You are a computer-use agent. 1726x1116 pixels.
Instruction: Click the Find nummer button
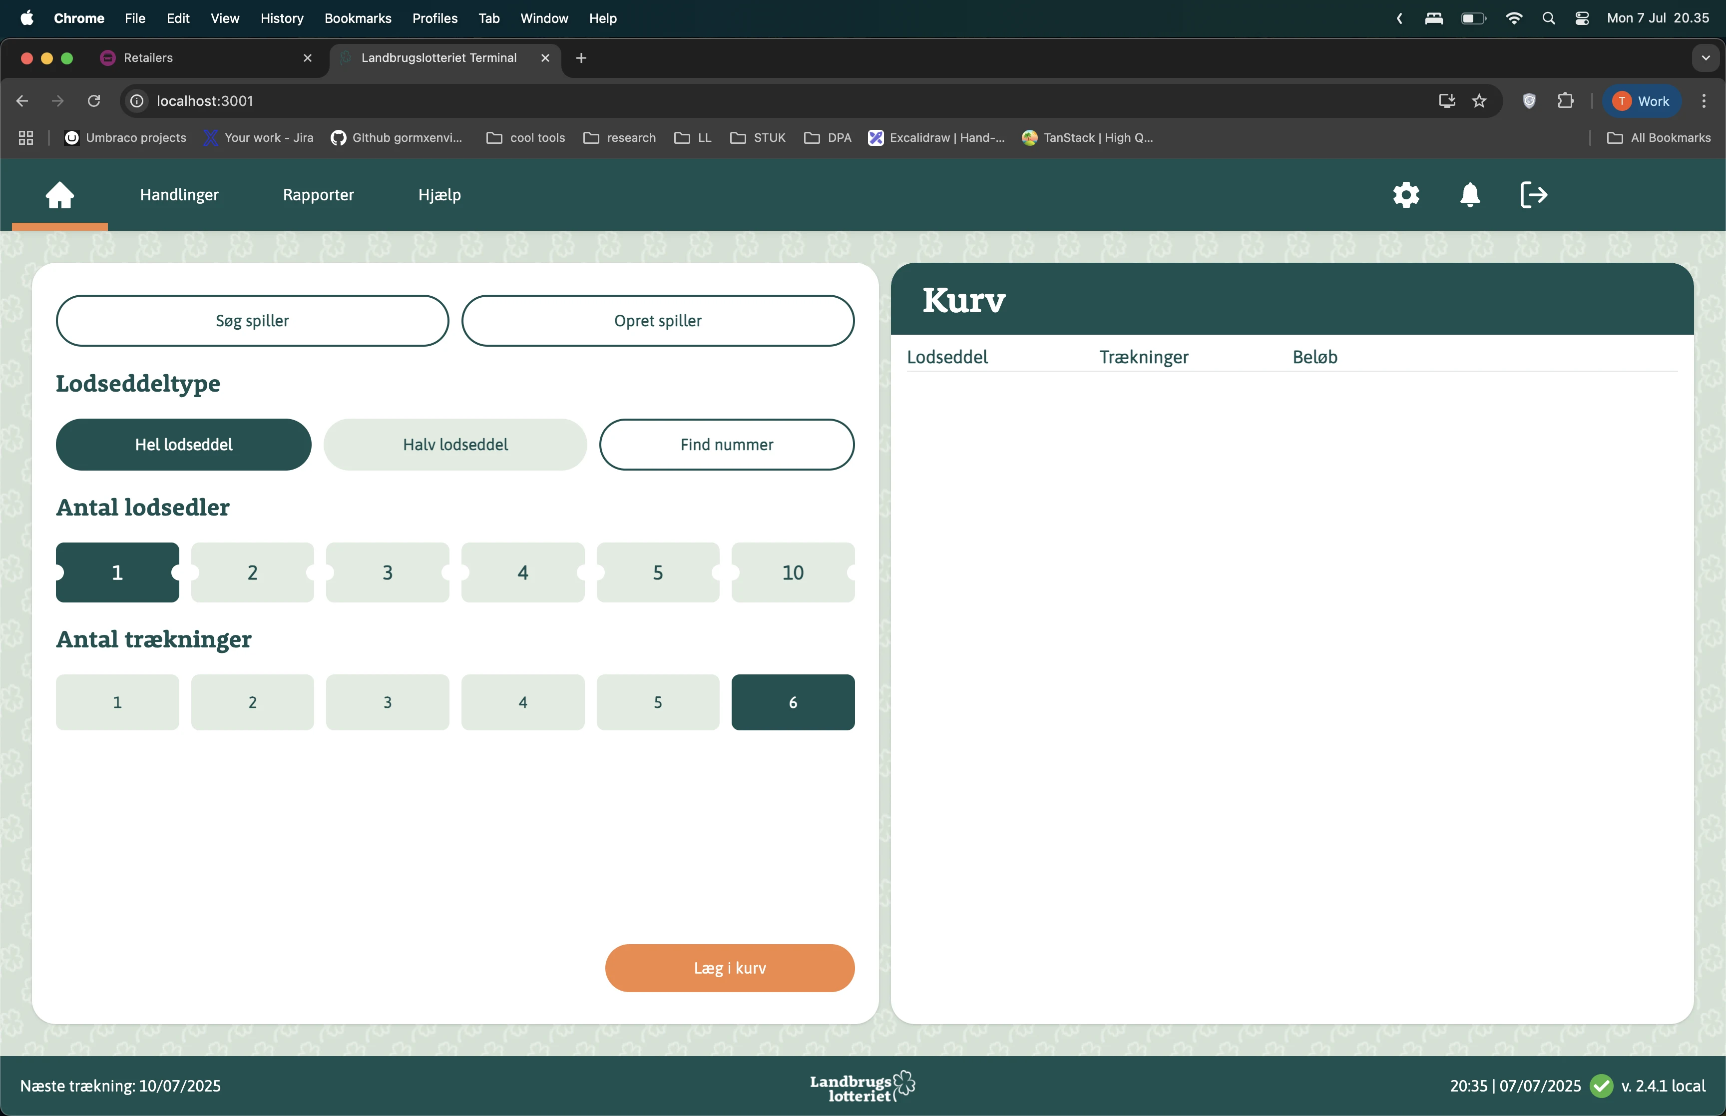coord(727,444)
